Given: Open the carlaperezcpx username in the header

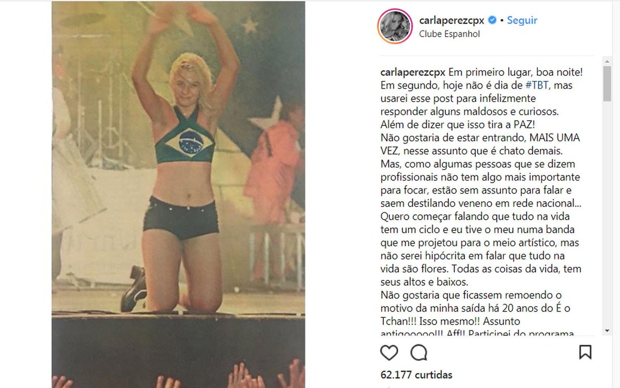Looking at the screenshot, I should coord(453,21).
